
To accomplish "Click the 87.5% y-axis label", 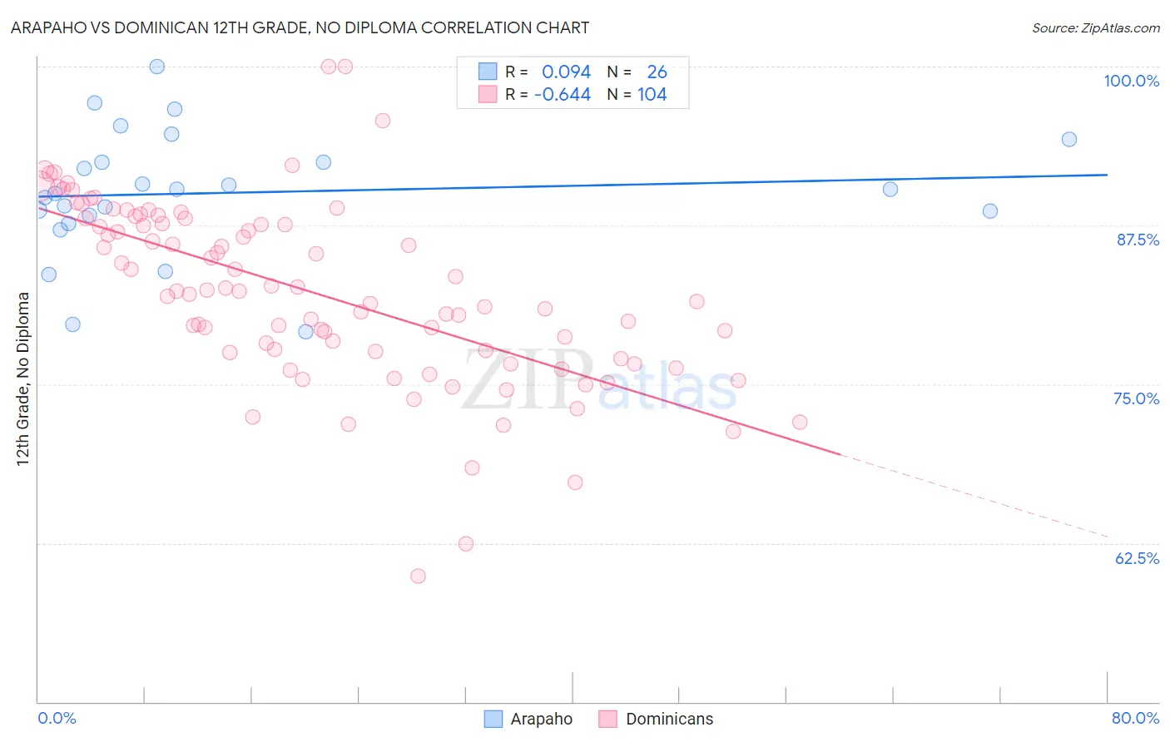I will pyautogui.click(x=1138, y=240).
